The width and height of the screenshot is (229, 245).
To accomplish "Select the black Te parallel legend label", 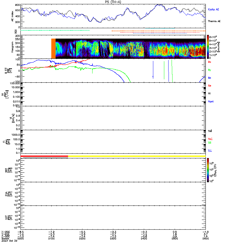I will (x=210, y=131).
